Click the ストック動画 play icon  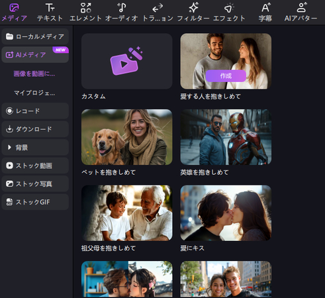pyautogui.click(x=9, y=166)
